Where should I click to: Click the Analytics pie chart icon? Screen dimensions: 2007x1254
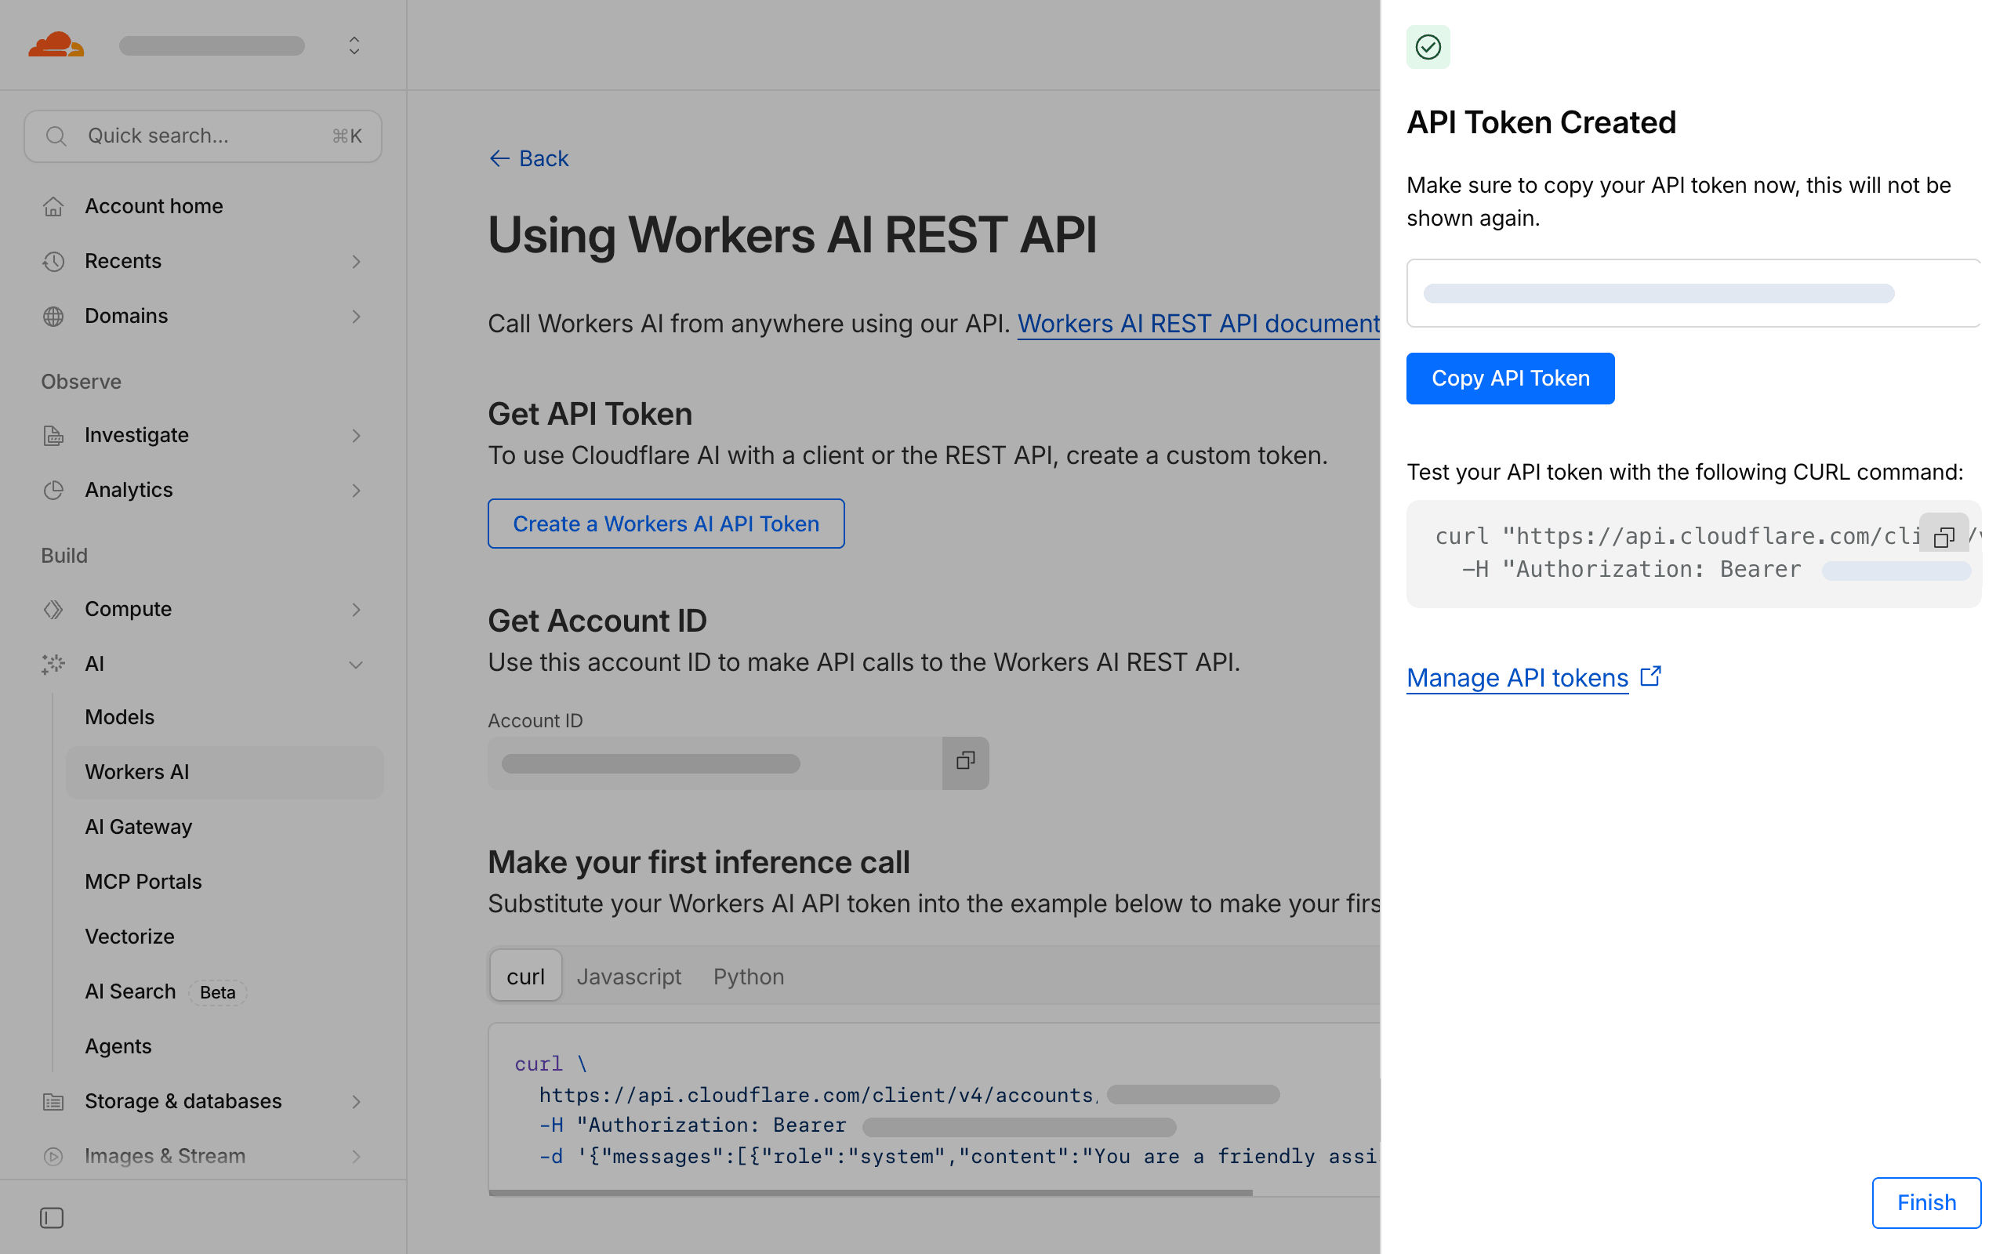53,490
